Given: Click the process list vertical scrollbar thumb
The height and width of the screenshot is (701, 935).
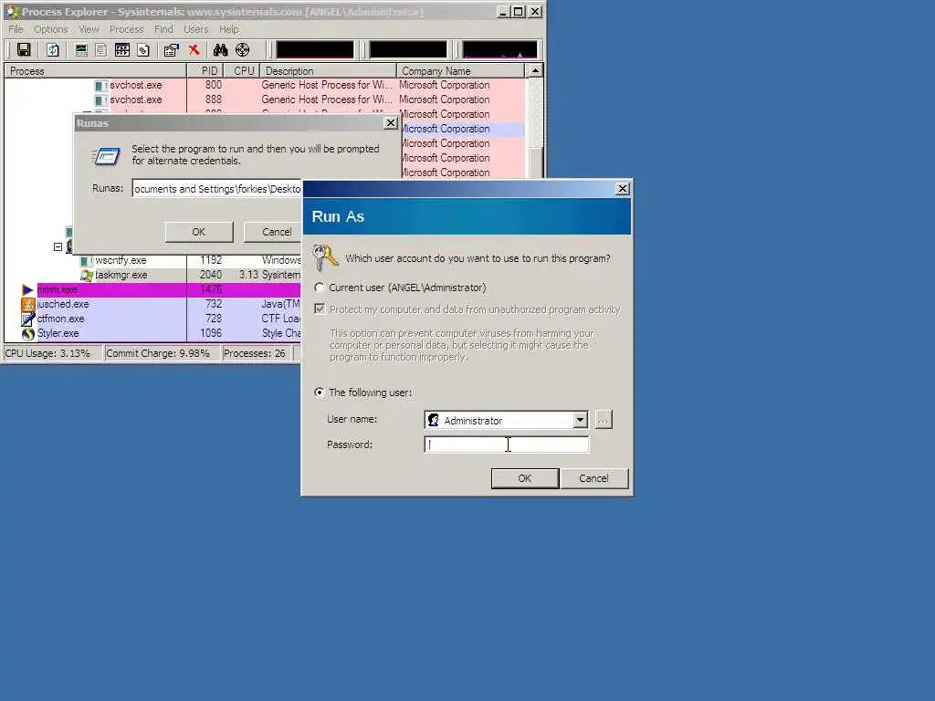Looking at the screenshot, I should point(535,162).
